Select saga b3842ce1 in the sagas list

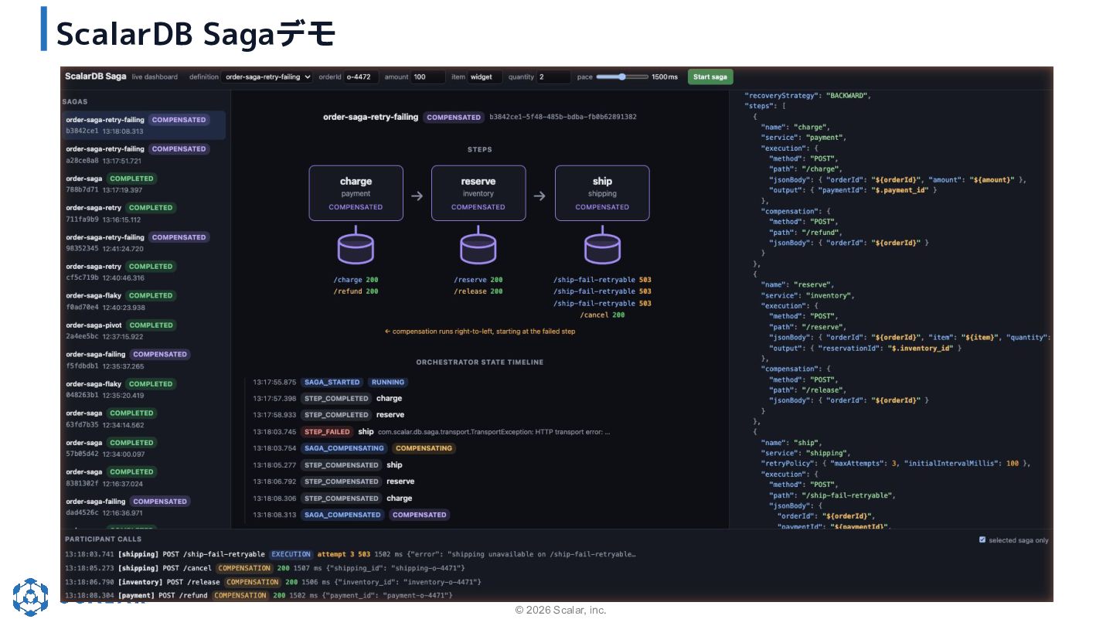(x=144, y=125)
